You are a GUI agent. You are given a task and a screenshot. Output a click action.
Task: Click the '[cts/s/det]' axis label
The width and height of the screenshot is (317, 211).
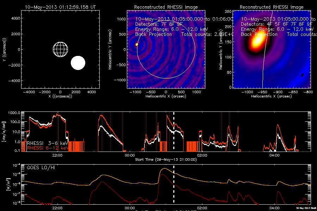(x=4, y=132)
